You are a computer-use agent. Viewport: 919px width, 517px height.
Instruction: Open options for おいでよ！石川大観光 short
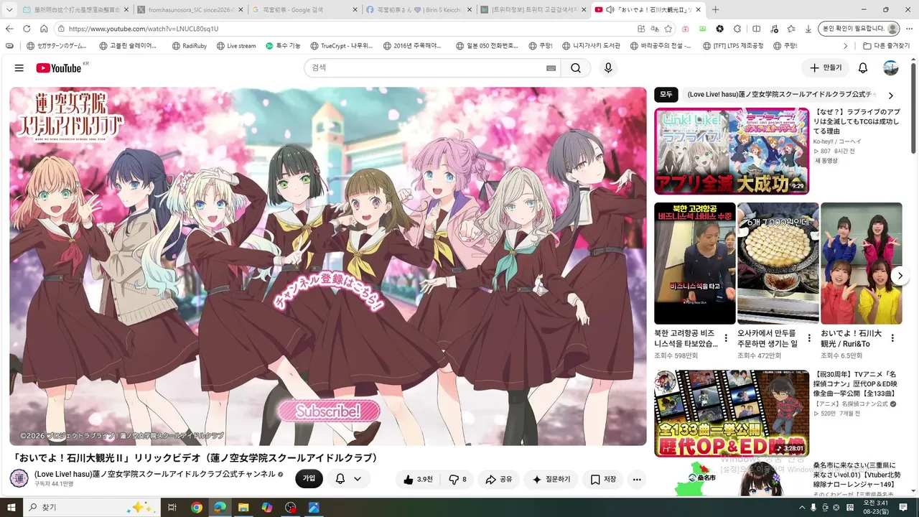point(892,338)
